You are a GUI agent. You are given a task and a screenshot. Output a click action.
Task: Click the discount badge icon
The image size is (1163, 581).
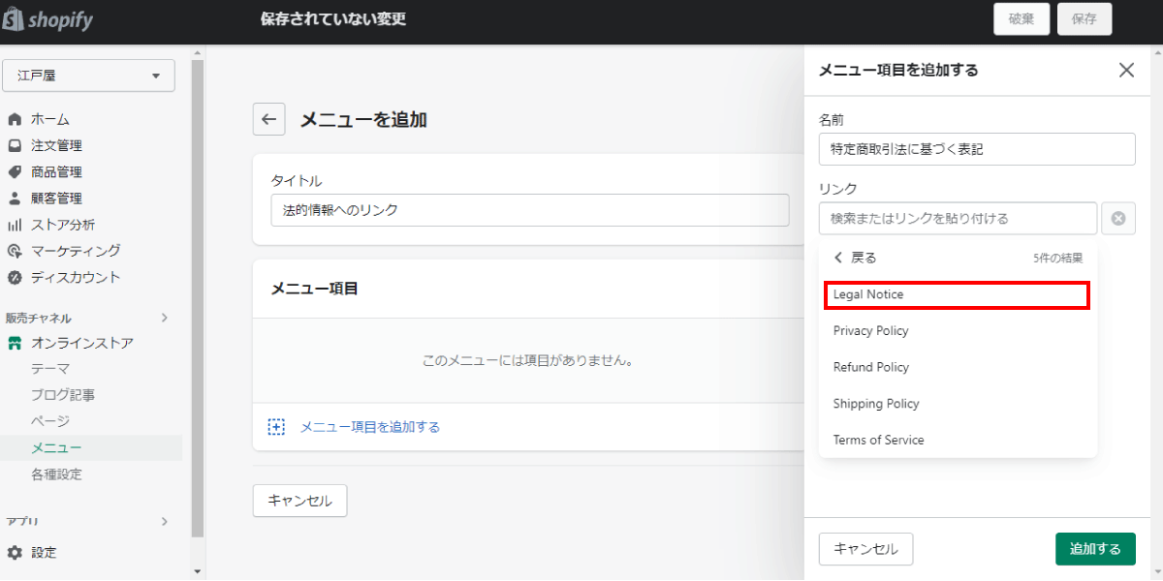tap(15, 276)
